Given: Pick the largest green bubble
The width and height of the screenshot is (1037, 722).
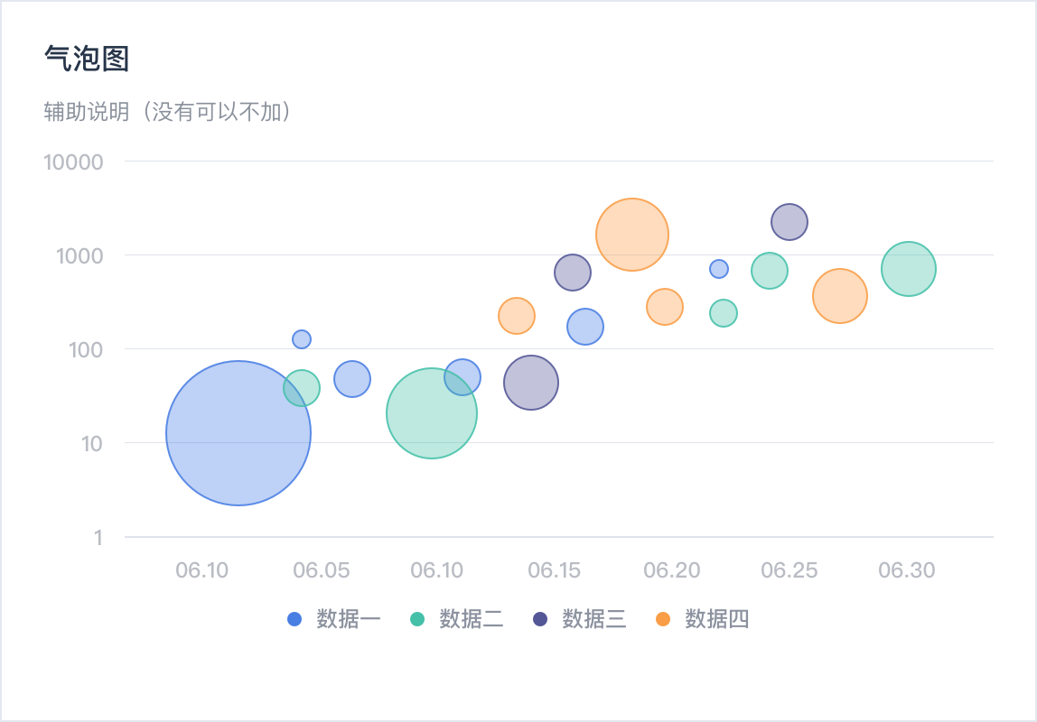Looking at the screenshot, I should (x=432, y=413).
